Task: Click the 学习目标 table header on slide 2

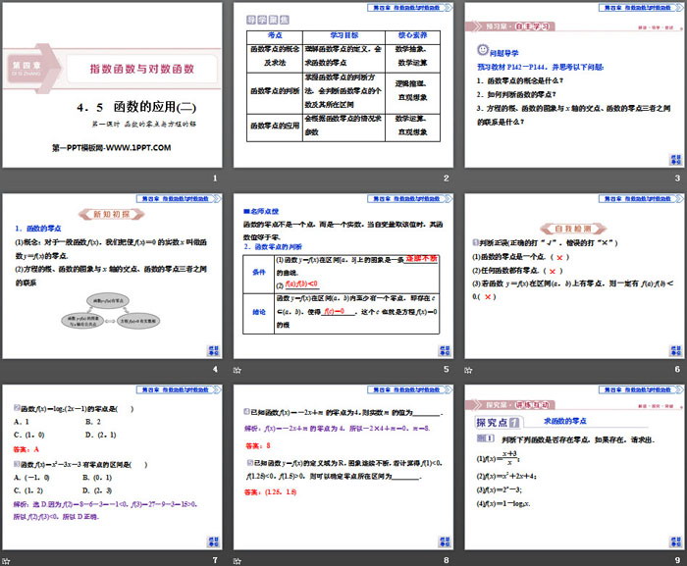Action: point(343,35)
